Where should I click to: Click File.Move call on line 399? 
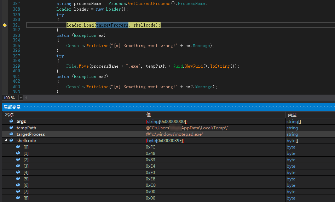77,66
